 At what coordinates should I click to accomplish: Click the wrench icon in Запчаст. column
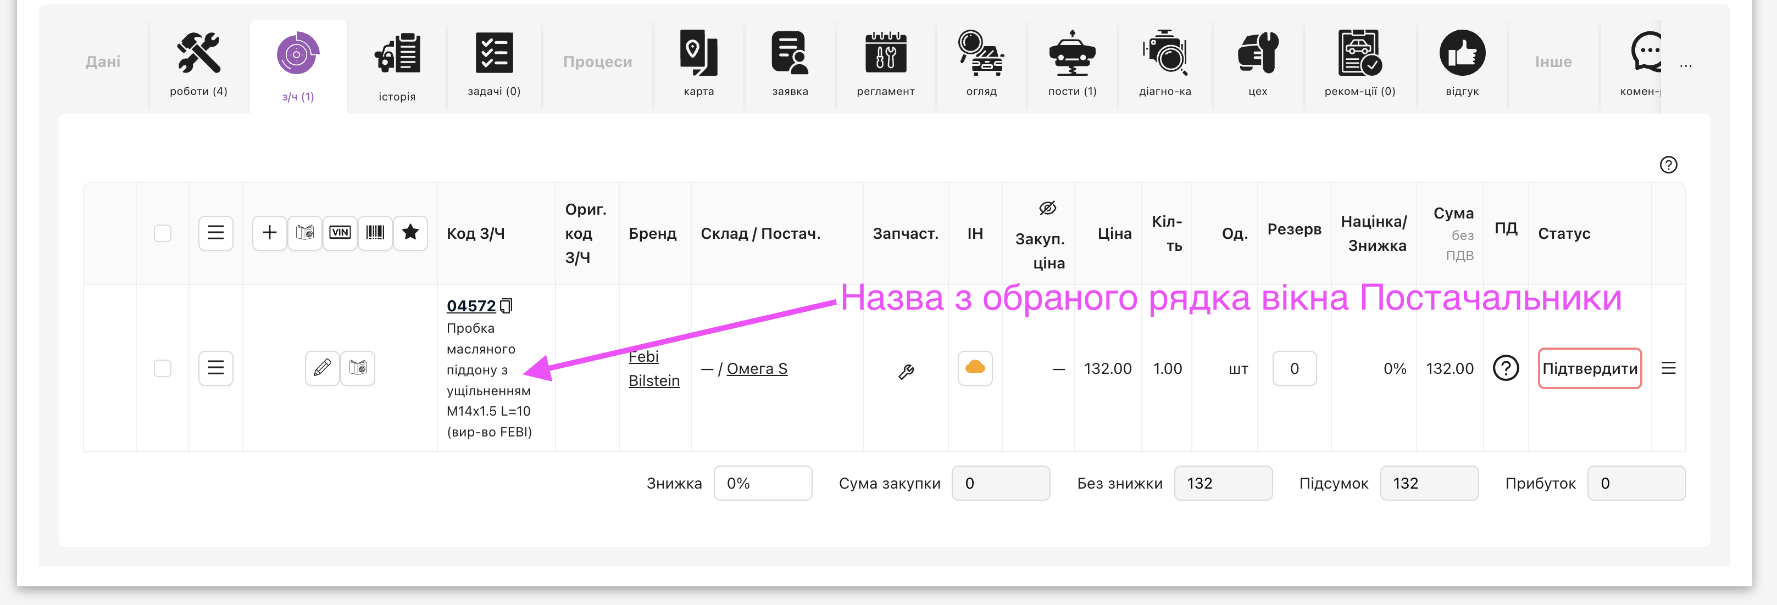[x=906, y=372]
